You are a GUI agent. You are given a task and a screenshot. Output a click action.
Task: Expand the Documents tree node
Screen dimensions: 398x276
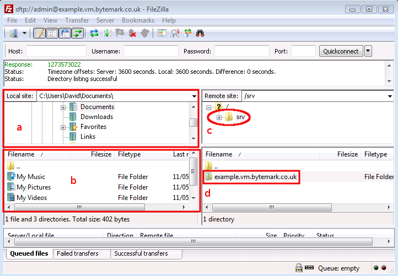[x=63, y=107]
